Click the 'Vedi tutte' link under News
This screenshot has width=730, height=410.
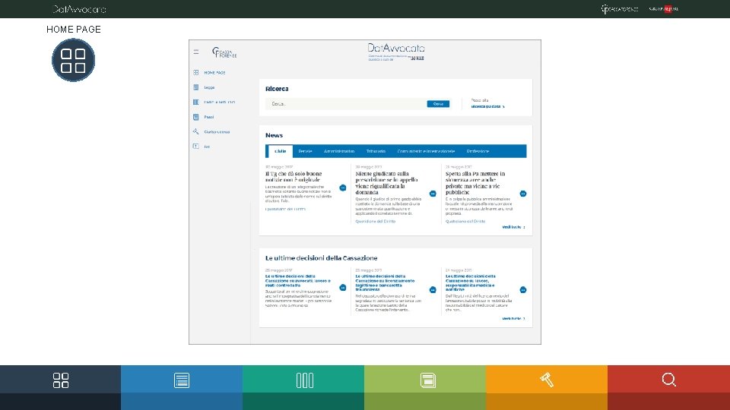(x=513, y=227)
